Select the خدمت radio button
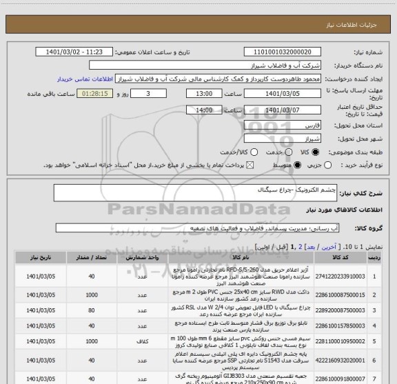The width and height of the screenshot is (397, 384). [x=289, y=152]
